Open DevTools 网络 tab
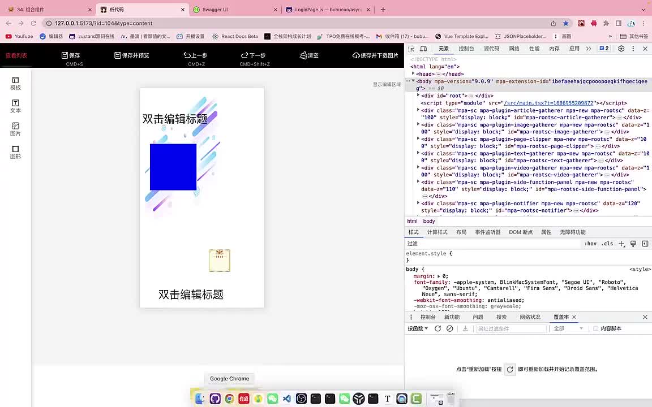The height and width of the screenshot is (407, 652). point(514,49)
